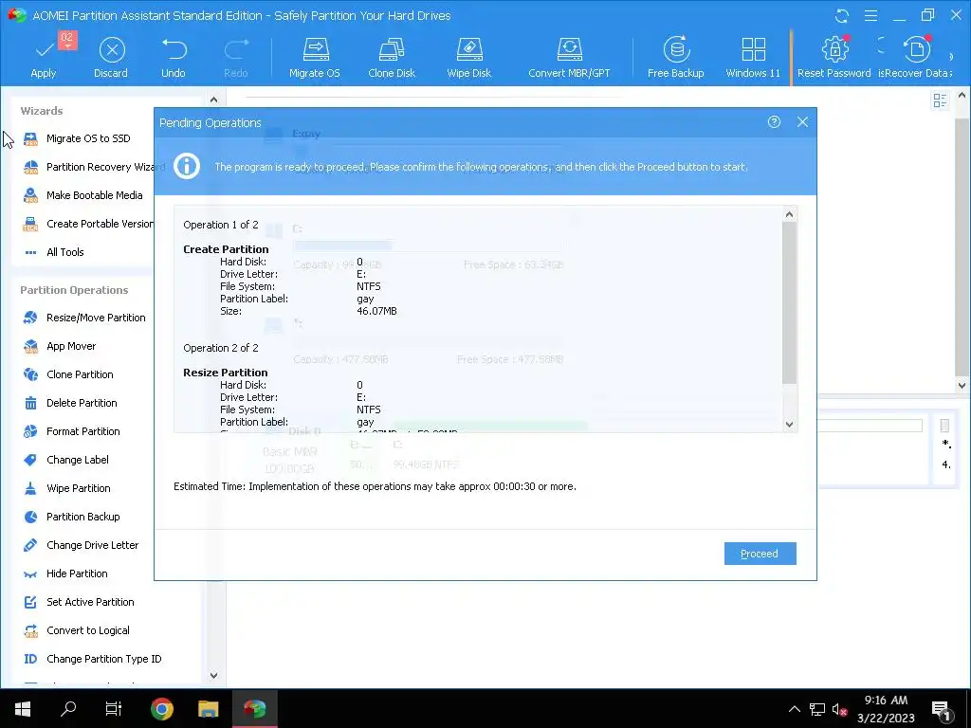Screen dimensions: 971x728
Task: Show hidden system tray icons
Action: pyautogui.click(x=795, y=709)
